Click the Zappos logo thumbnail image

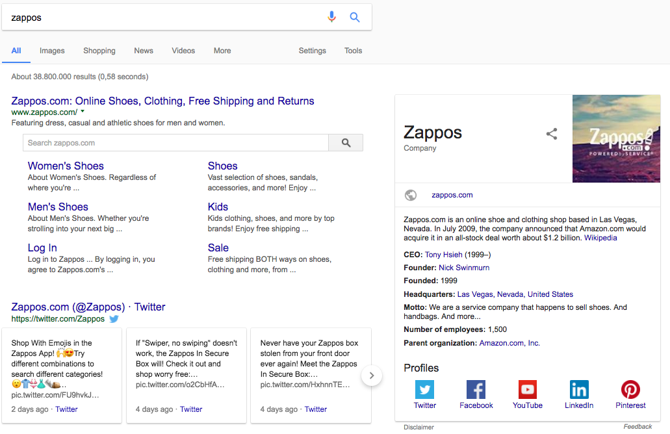(x=616, y=138)
